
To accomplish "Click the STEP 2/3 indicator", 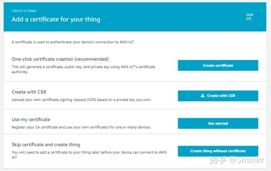I will tap(250, 17).
